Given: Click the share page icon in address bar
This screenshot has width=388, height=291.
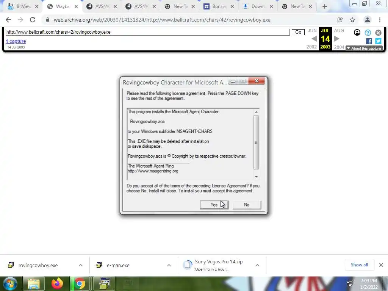Looking at the screenshot, I should tap(340, 20).
